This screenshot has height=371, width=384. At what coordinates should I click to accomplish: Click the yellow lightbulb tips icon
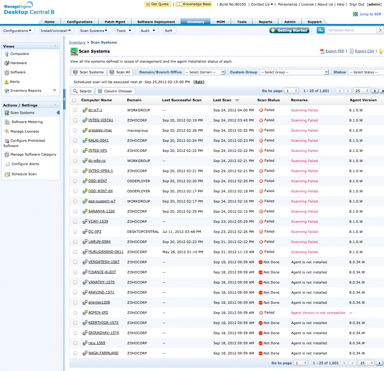[x=381, y=51]
